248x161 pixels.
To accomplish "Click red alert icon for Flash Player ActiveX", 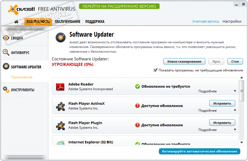I will (x=137, y=106).
